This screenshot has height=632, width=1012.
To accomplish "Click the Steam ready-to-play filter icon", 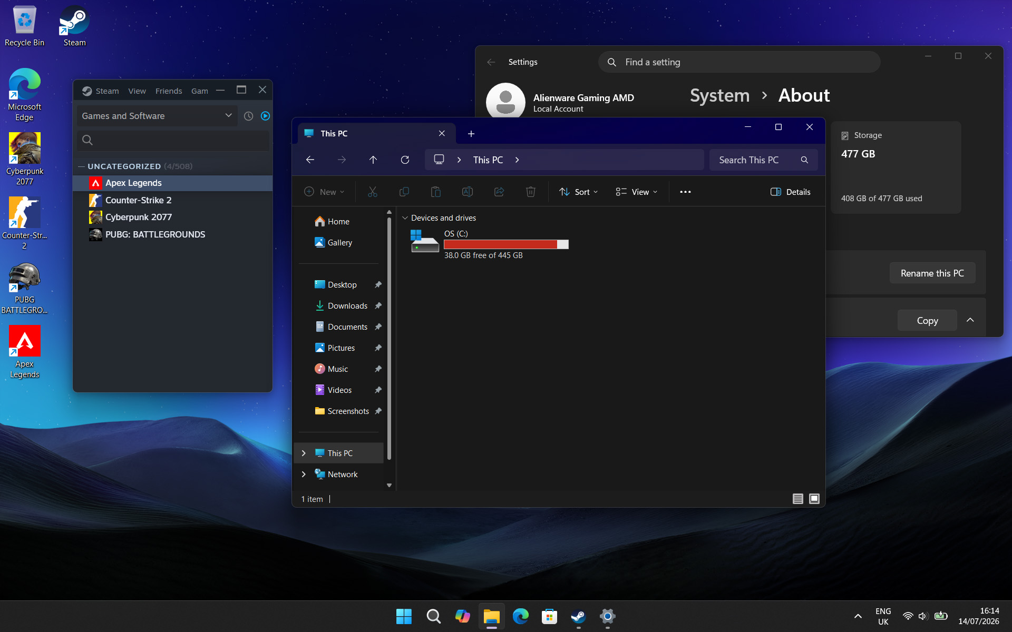I will coord(265,116).
